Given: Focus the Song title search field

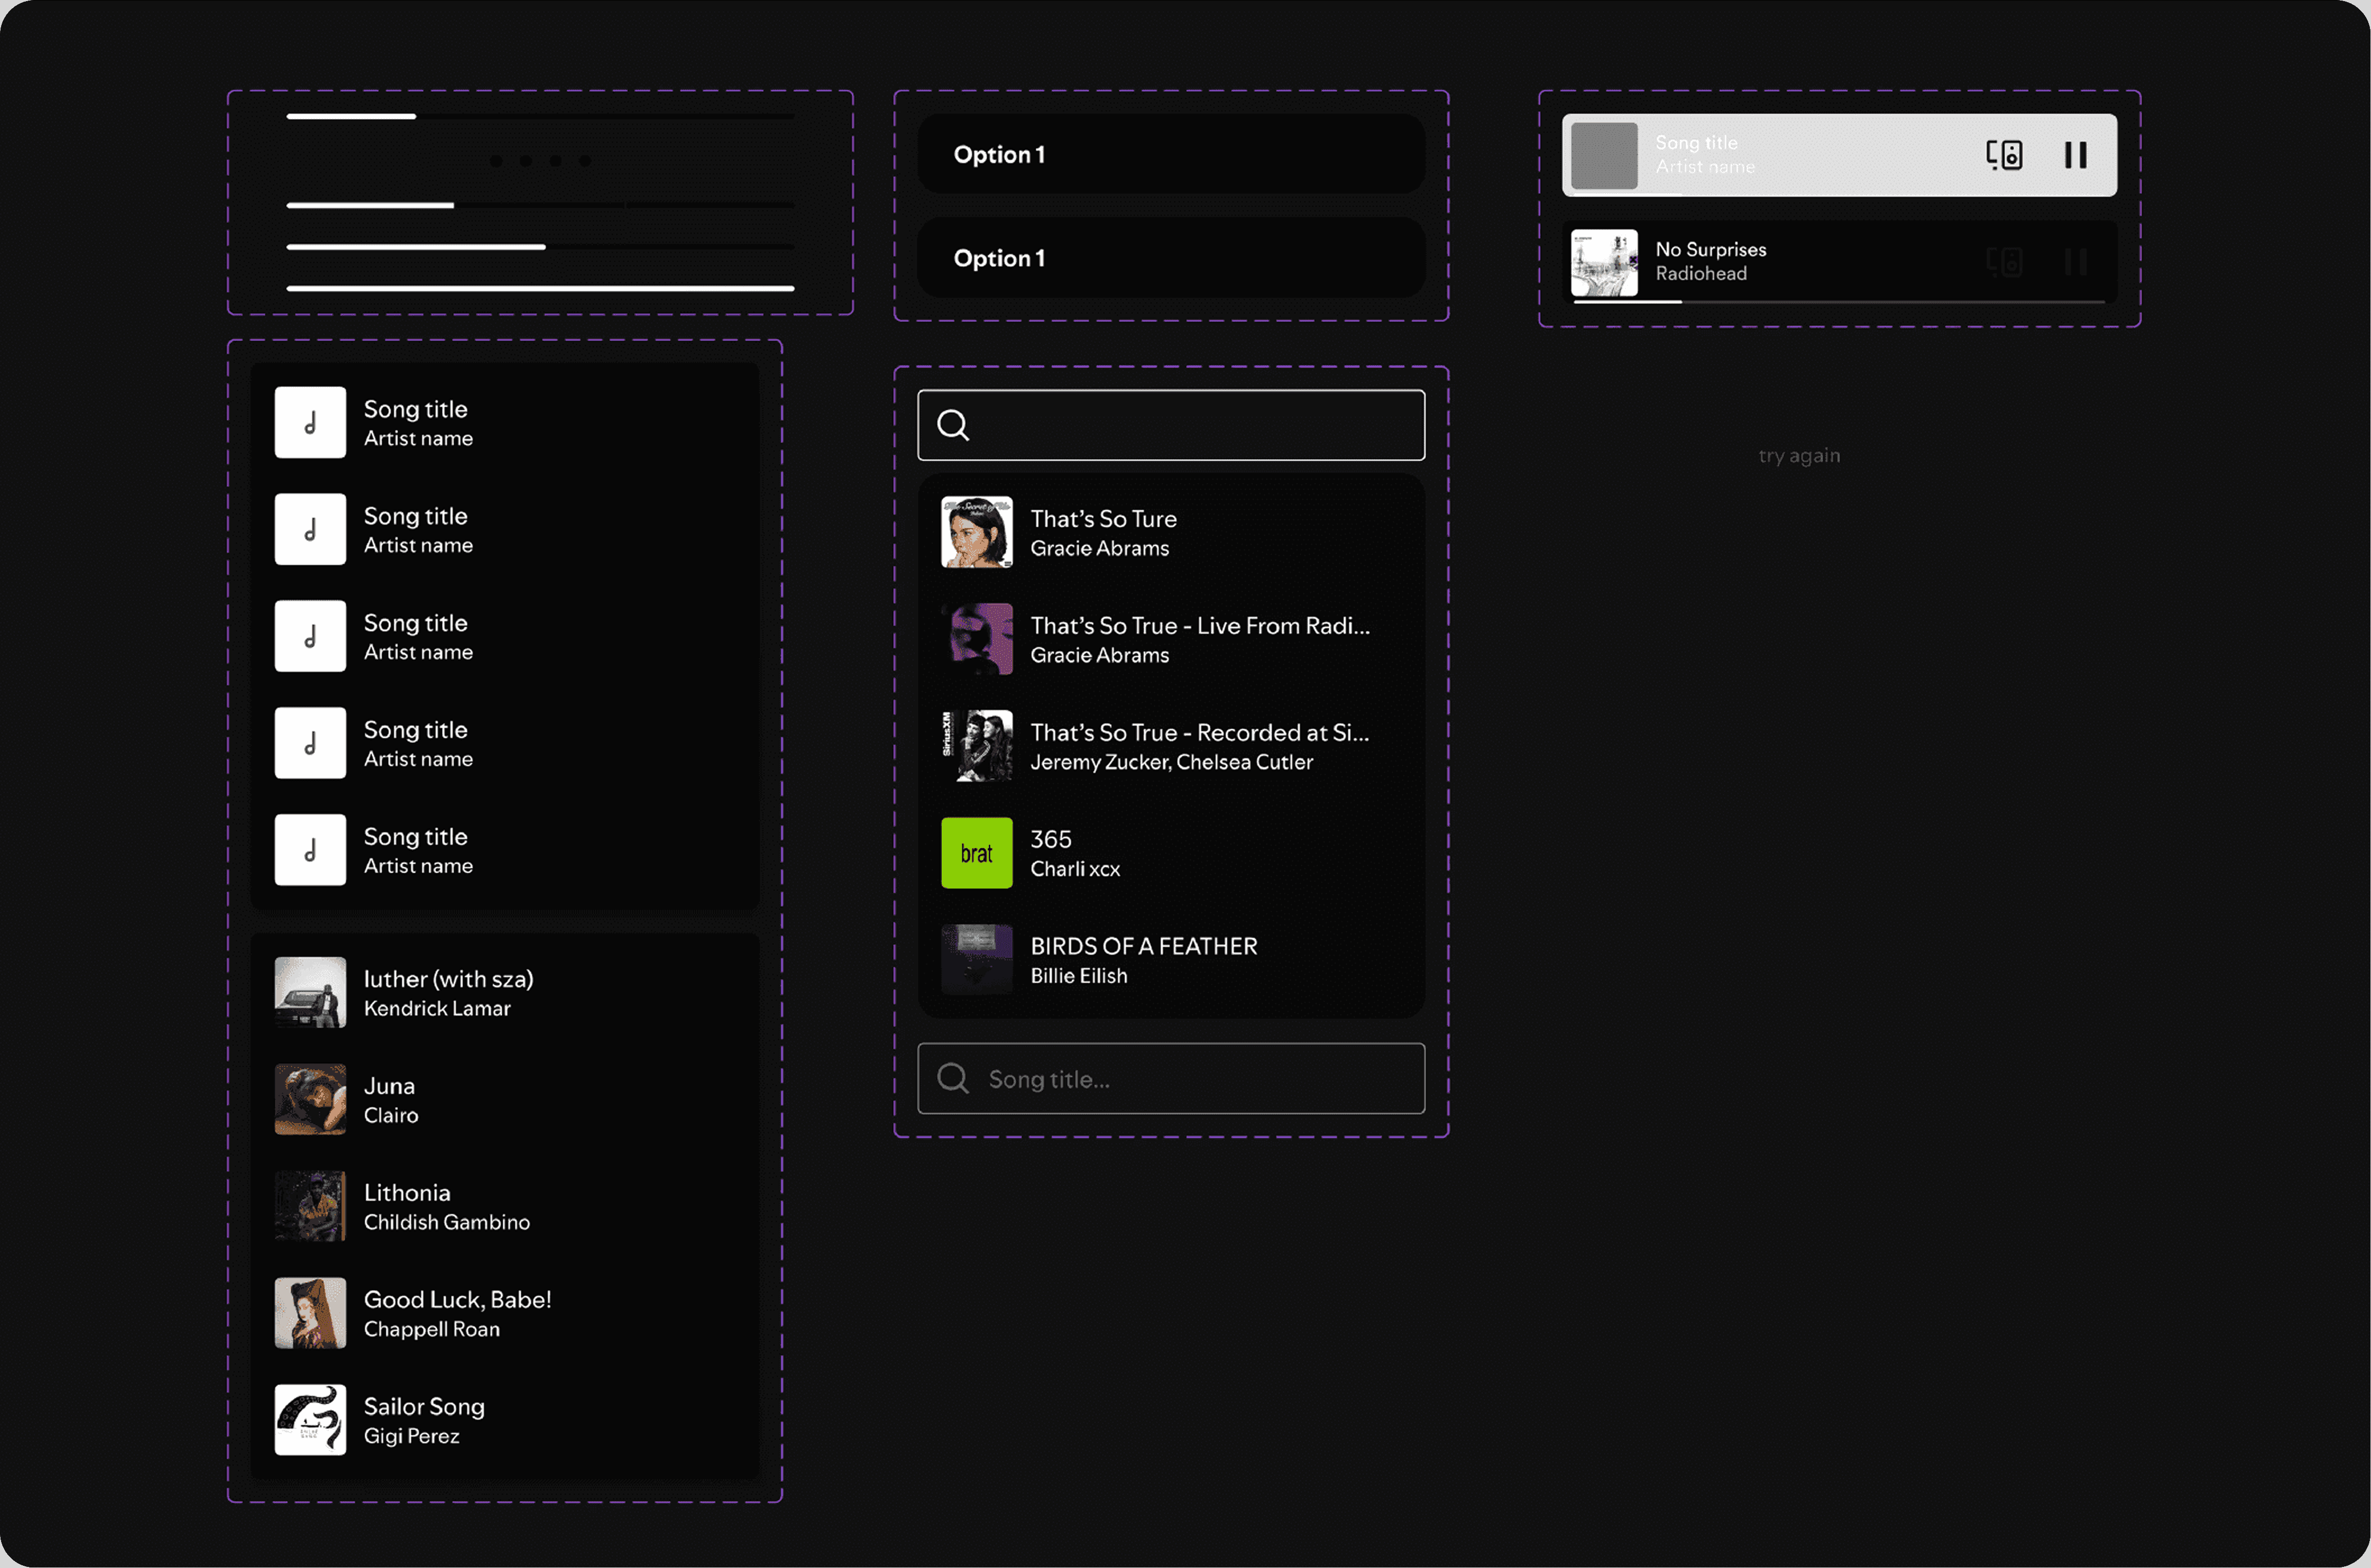Looking at the screenshot, I should pos(1190,1079).
